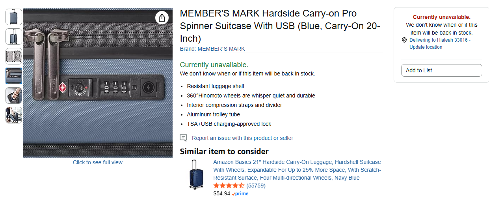Image resolution: width=489 pixels, height=204 pixels.
Task: Click the Prime badge under the price
Action: (x=240, y=194)
